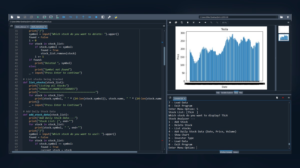Run the current file with green play

(x=38, y=17)
